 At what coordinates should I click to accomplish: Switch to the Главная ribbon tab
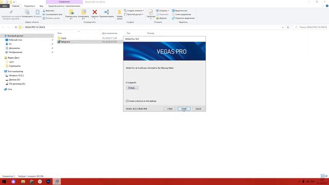pos(15,6)
